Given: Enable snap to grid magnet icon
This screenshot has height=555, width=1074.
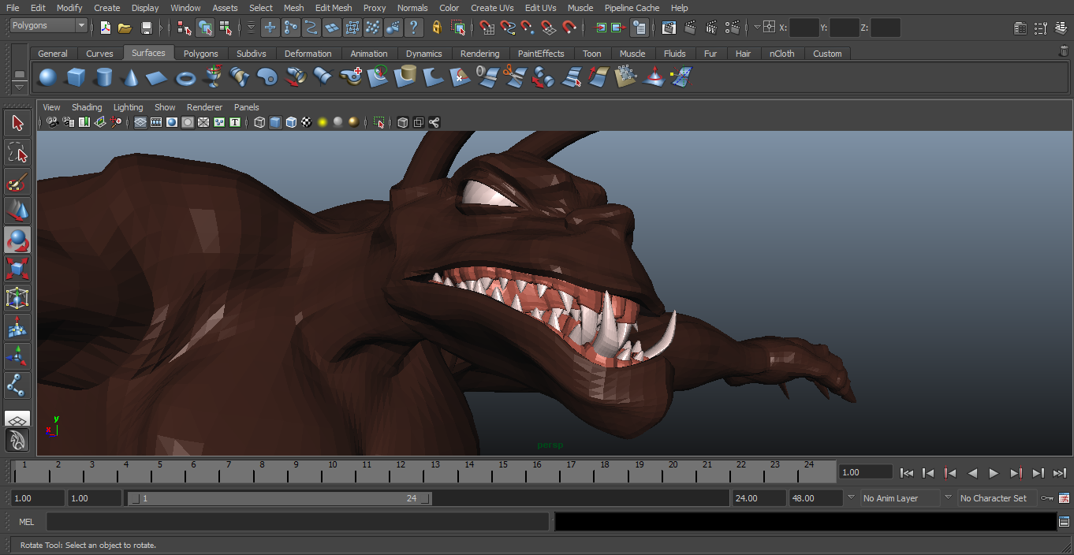Looking at the screenshot, I should point(487,28).
